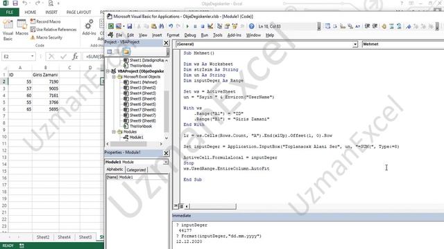
Task: Click View Object icon in Project panel
Action: (x=117, y=52)
